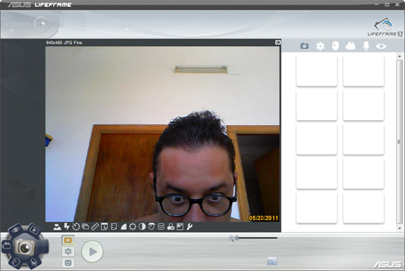This screenshot has height=271, width=405.
Task: Click the large round play capture button
Action: coord(92,251)
